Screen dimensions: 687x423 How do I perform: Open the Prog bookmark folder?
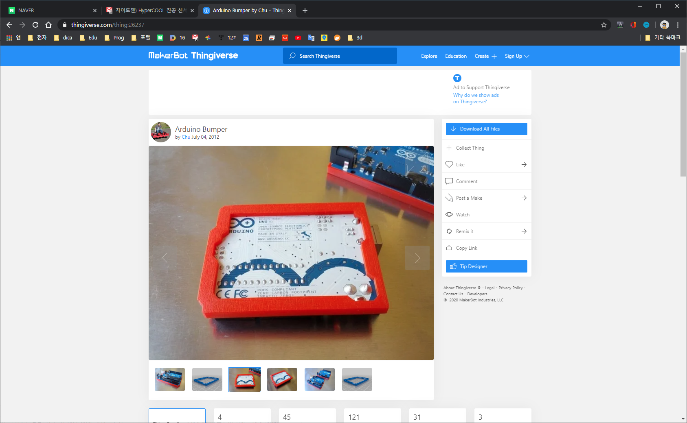tap(114, 38)
